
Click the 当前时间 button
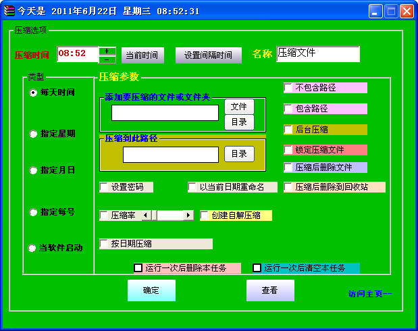pyautogui.click(x=142, y=55)
